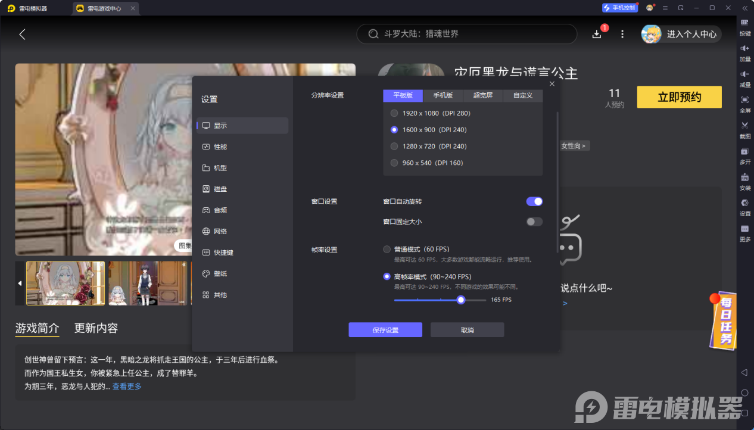Open the 手机控制 phone control button
Image resolution: width=754 pixels, height=430 pixels.
coord(619,8)
